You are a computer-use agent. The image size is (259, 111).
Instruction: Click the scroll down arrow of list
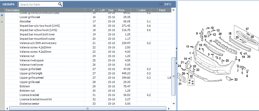point(173,104)
